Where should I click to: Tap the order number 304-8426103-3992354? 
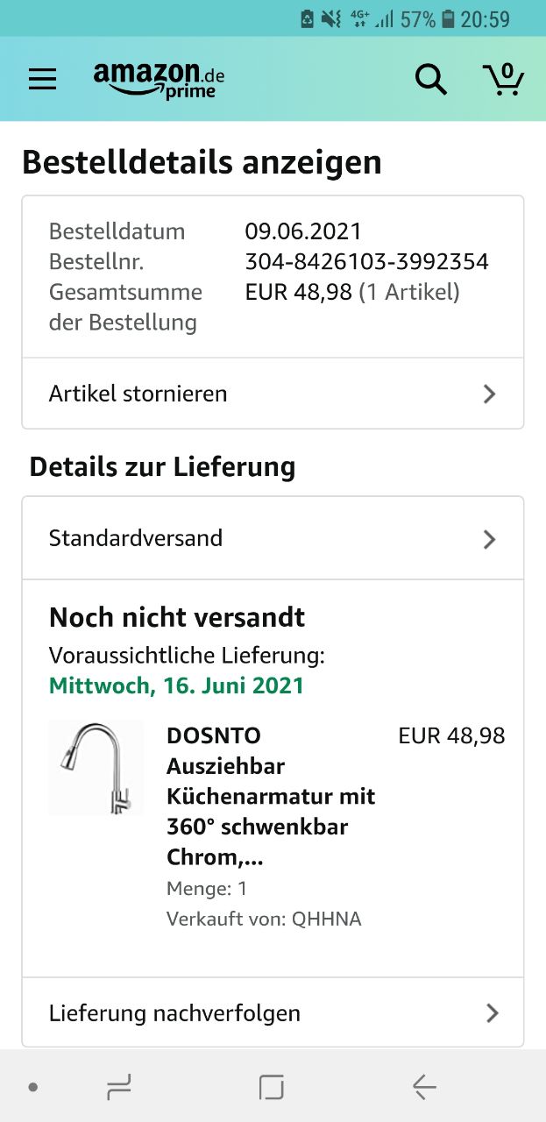tap(366, 262)
